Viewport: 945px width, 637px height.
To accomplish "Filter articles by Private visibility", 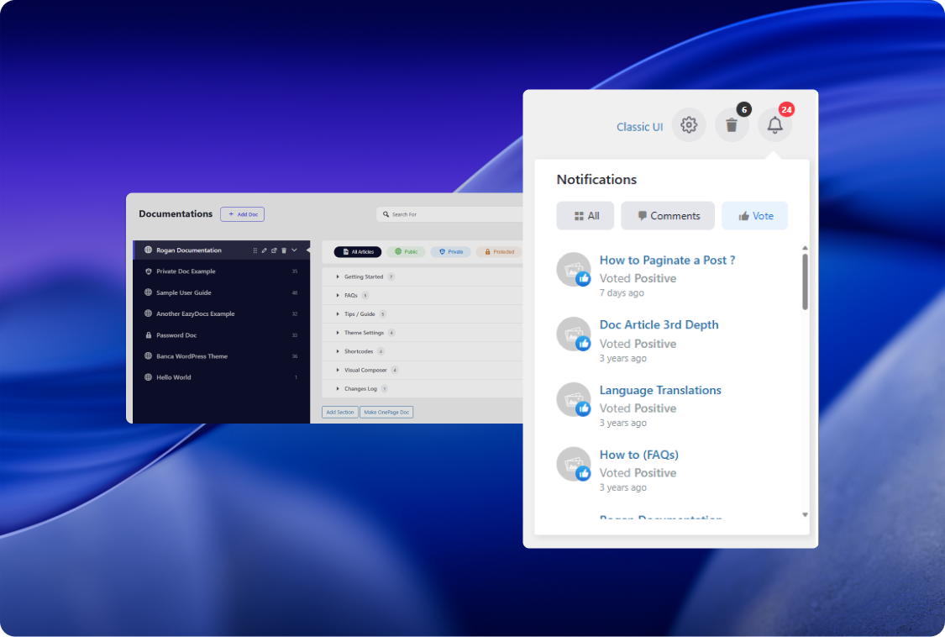I will (450, 251).
